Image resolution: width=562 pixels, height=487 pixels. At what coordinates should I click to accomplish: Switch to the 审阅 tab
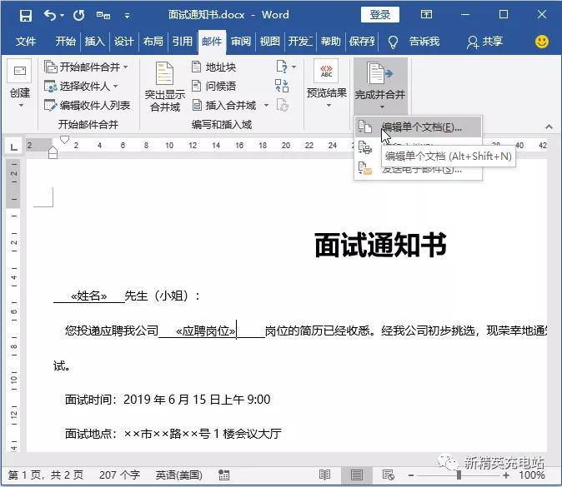click(240, 42)
